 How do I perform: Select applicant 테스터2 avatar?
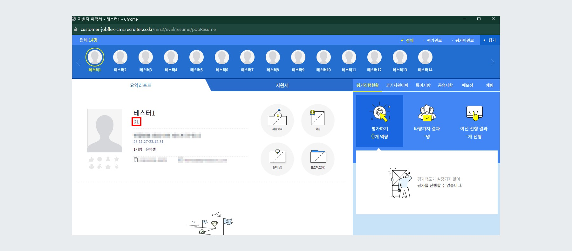point(120,57)
